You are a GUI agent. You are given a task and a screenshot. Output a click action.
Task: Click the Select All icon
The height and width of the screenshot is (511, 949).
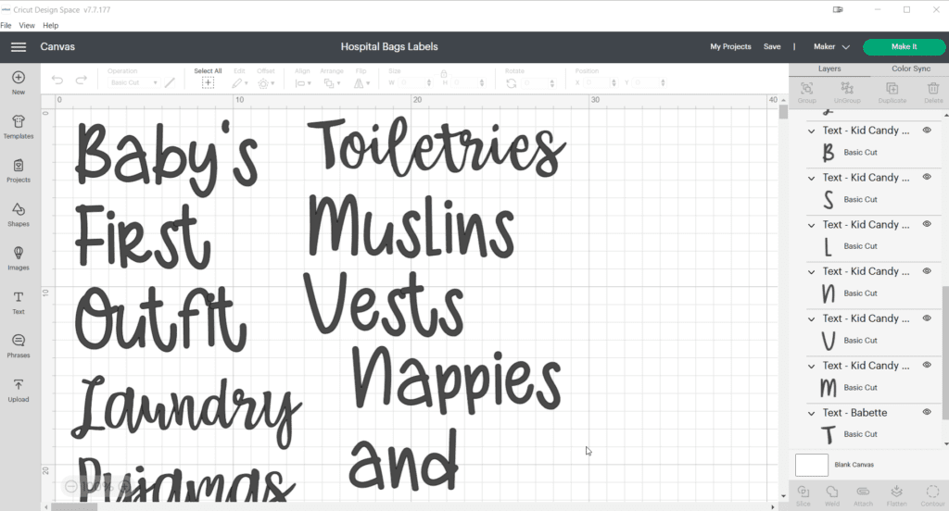click(208, 82)
